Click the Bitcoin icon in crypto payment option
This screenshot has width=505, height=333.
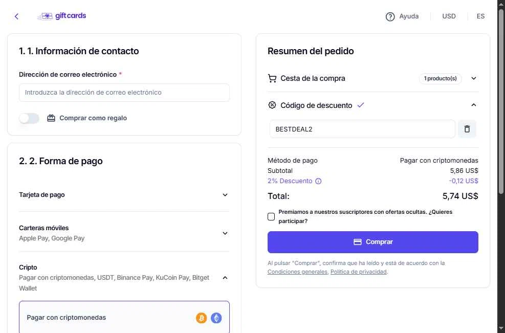click(201, 318)
